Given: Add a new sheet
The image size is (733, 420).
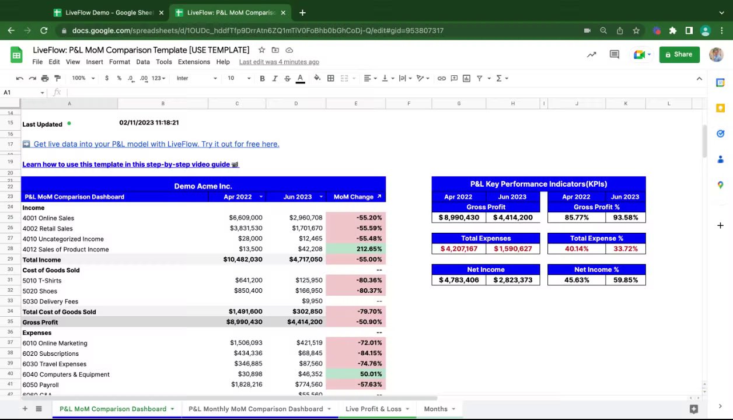Looking at the screenshot, I should coord(25,409).
